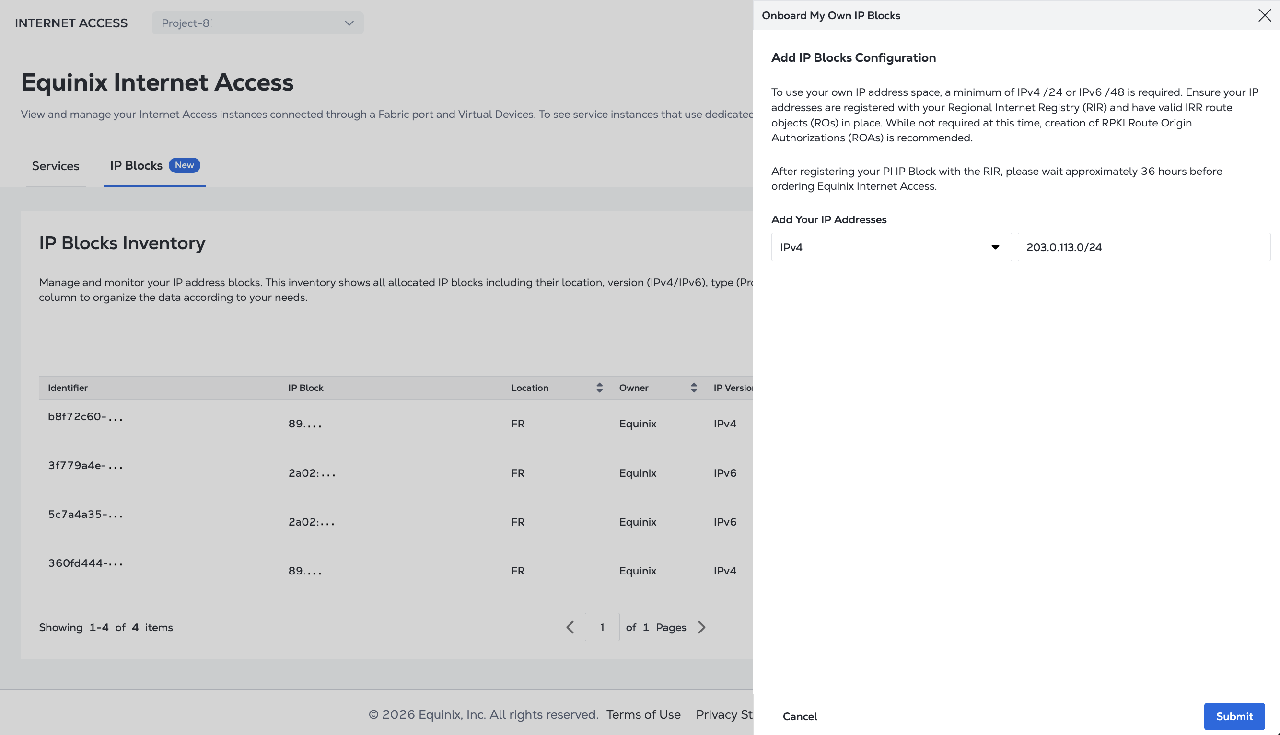Select identifier 3f779a4e row
The image size is (1280, 735).
(396, 472)
